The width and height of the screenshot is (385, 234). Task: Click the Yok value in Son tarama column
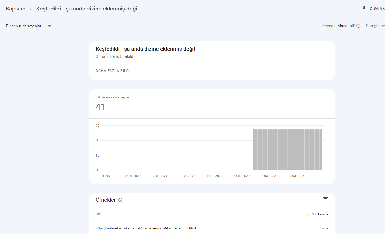[325, 228]
